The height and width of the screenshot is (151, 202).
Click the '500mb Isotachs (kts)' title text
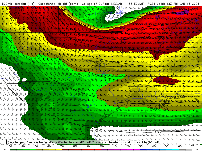click(18, 4)
